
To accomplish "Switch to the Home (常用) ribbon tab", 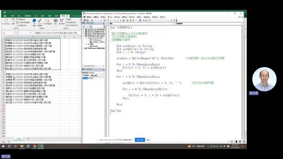I will pyautogui.click(x=12, y=16).
